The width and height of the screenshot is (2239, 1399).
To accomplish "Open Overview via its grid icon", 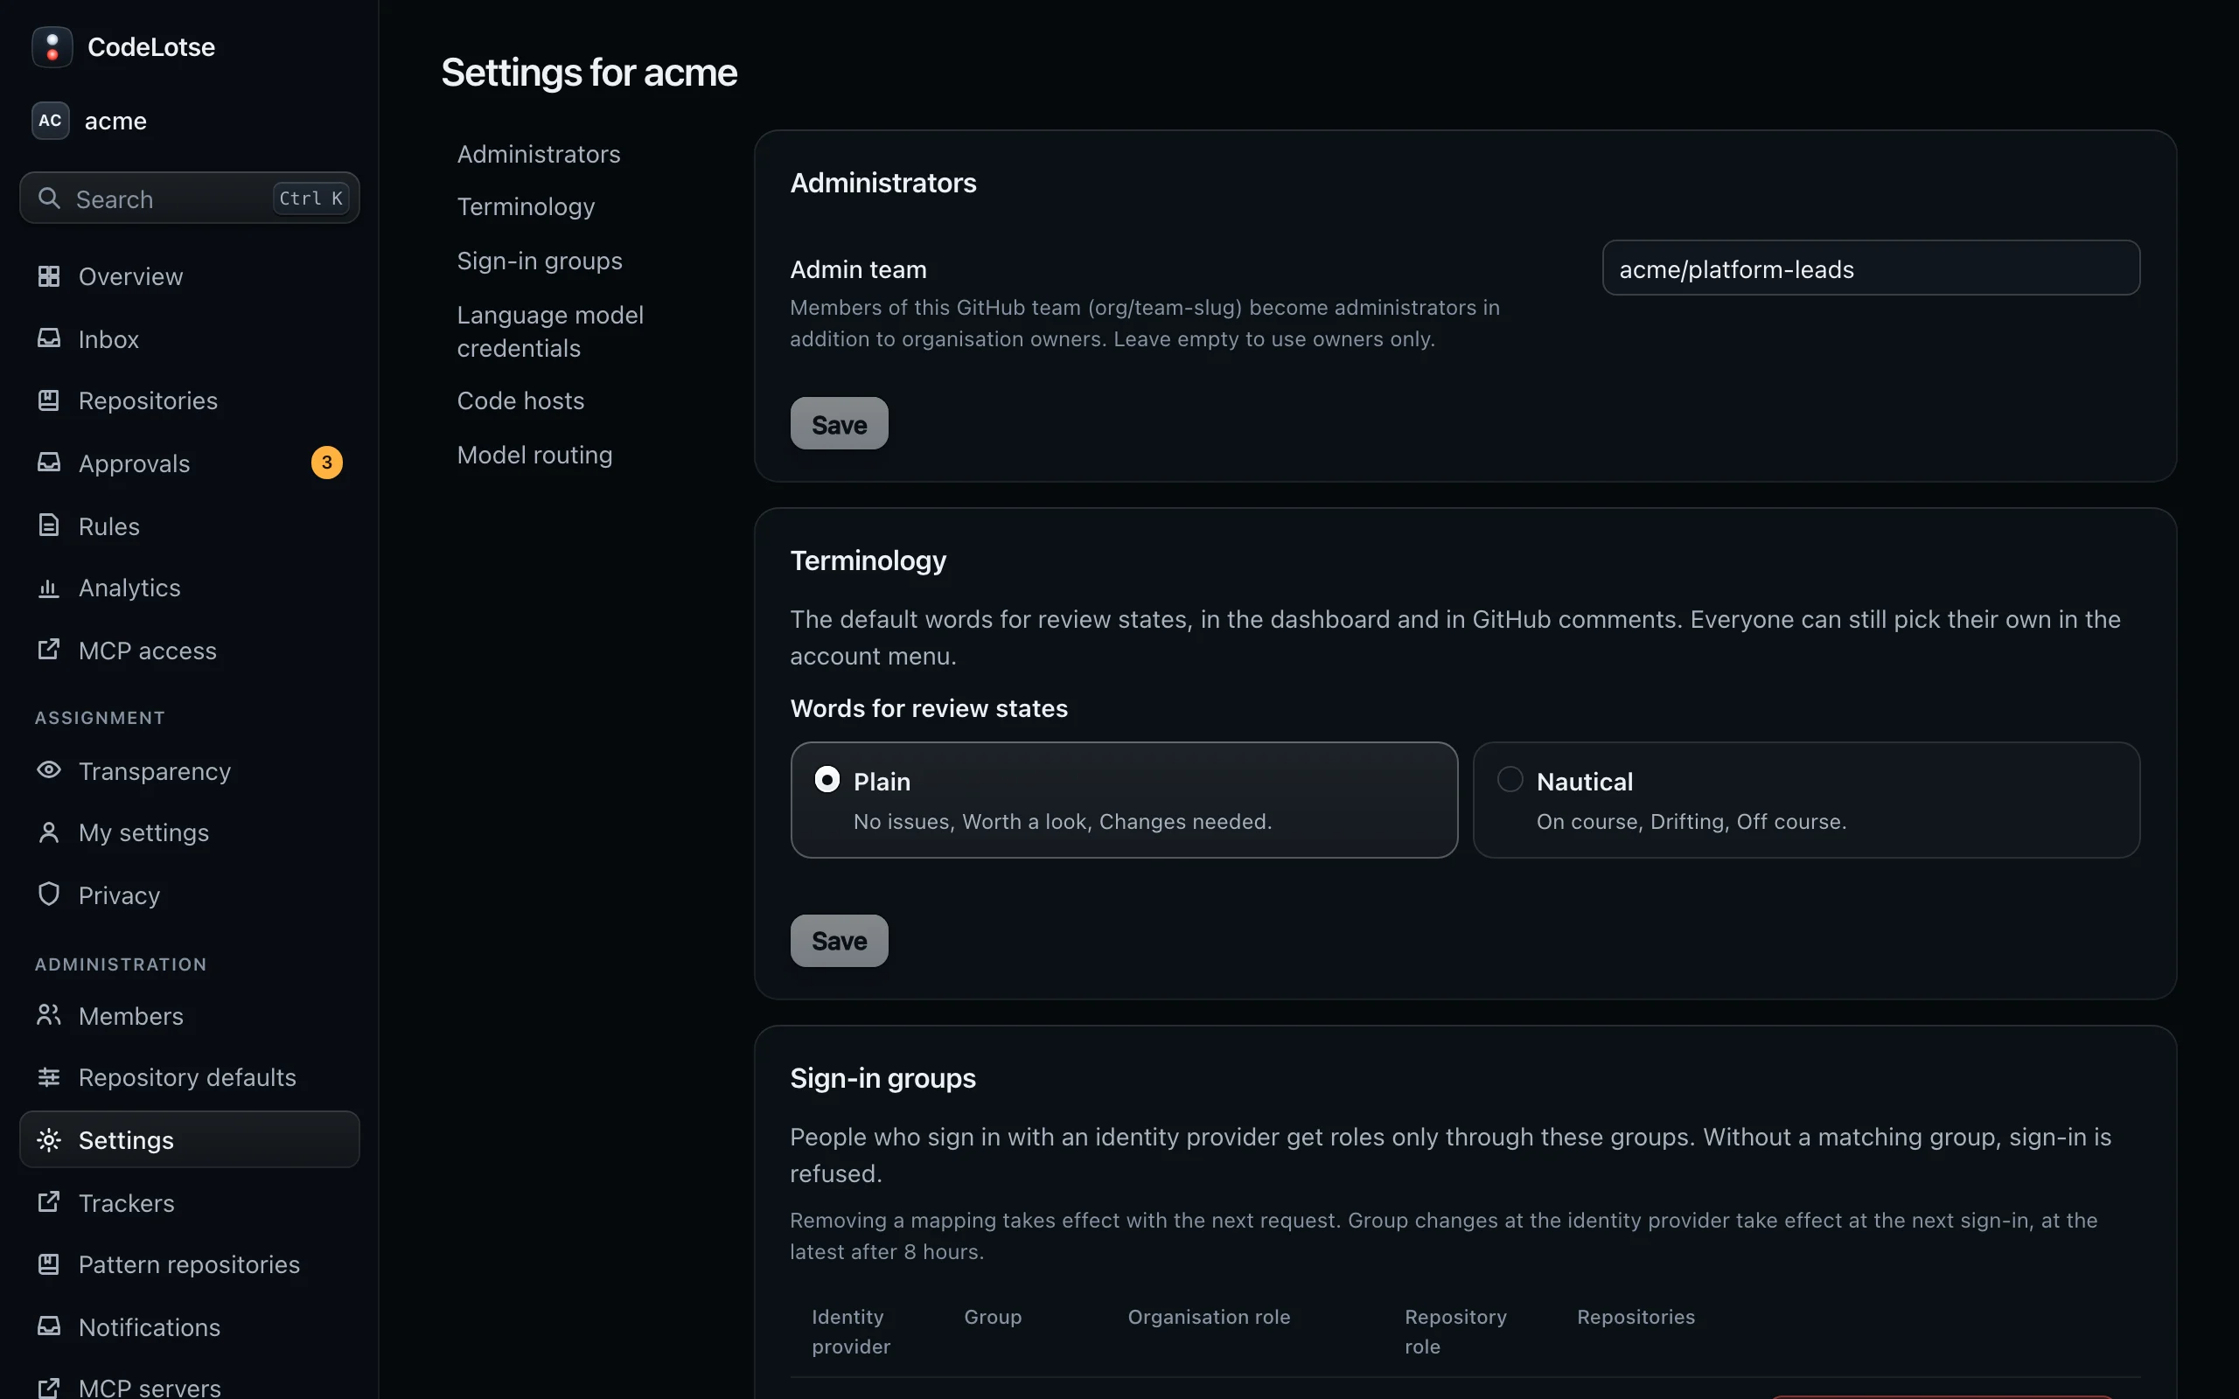I will [49, 275].
